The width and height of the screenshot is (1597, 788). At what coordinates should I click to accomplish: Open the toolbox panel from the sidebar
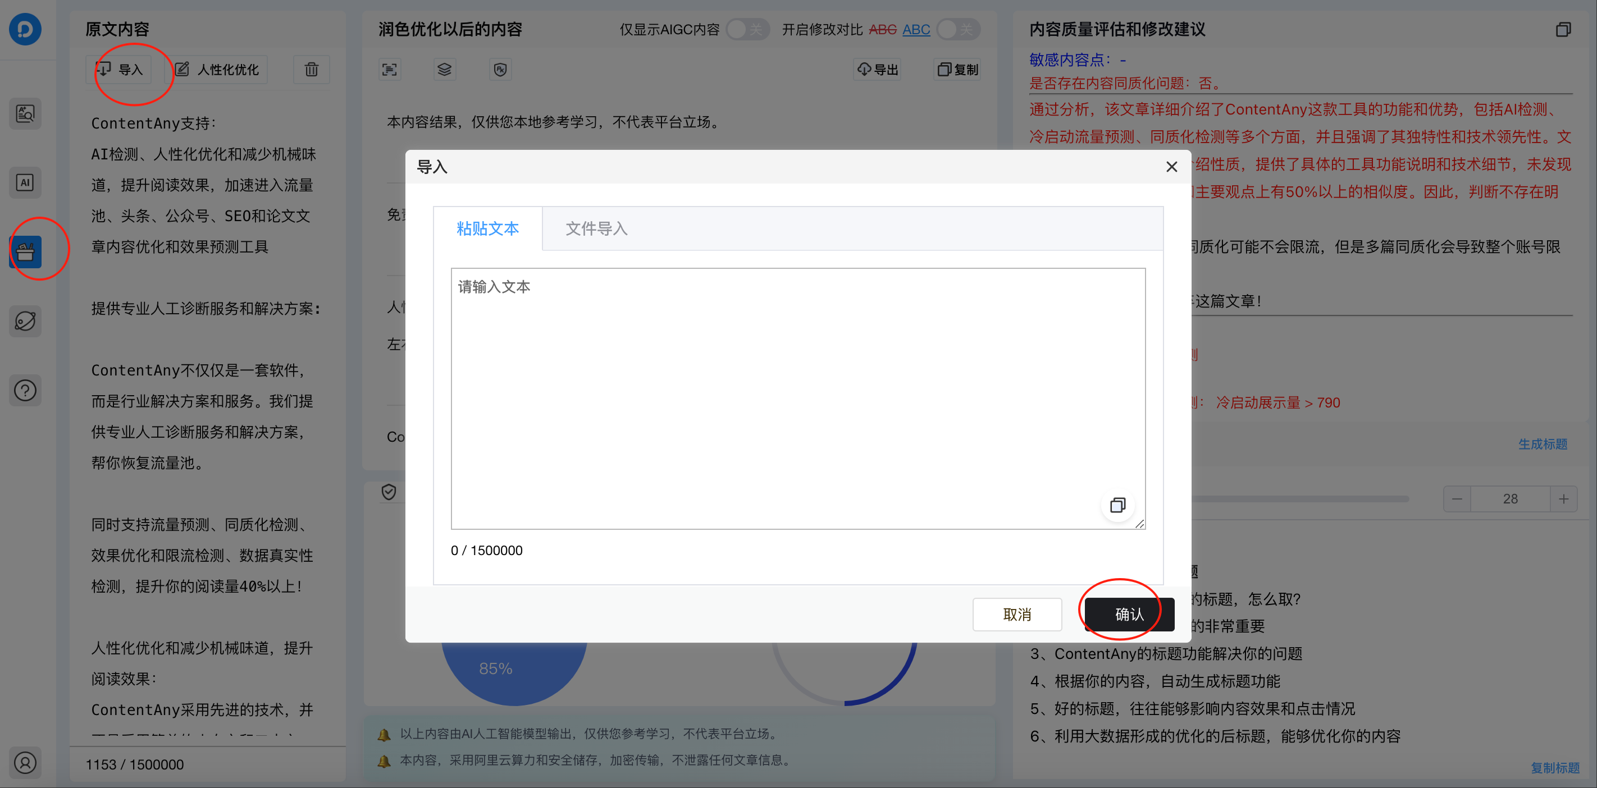click(25, 251)
